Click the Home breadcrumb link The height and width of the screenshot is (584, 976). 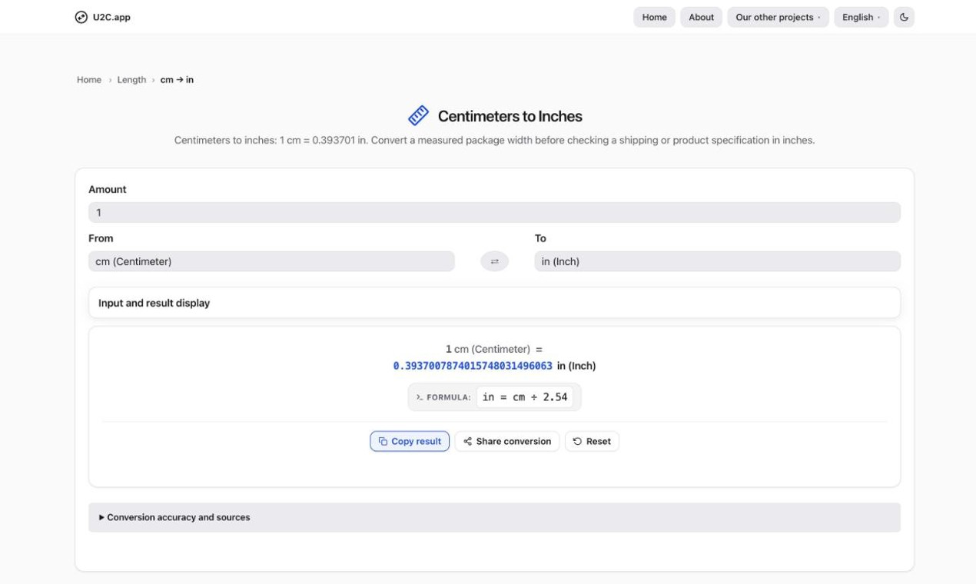coord(89,80)
